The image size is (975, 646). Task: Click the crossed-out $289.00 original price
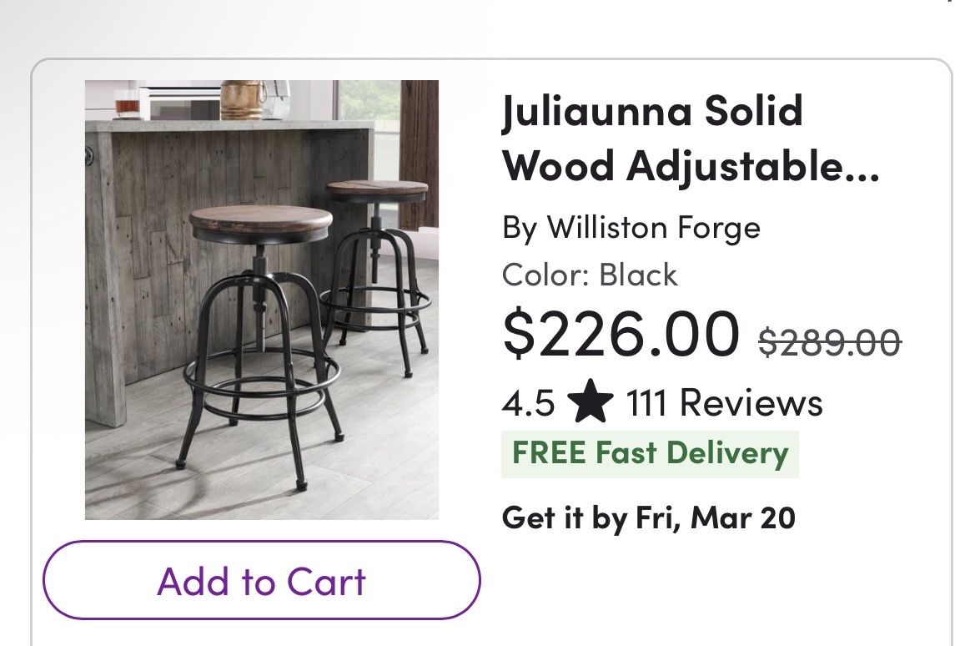pos(830,341)
